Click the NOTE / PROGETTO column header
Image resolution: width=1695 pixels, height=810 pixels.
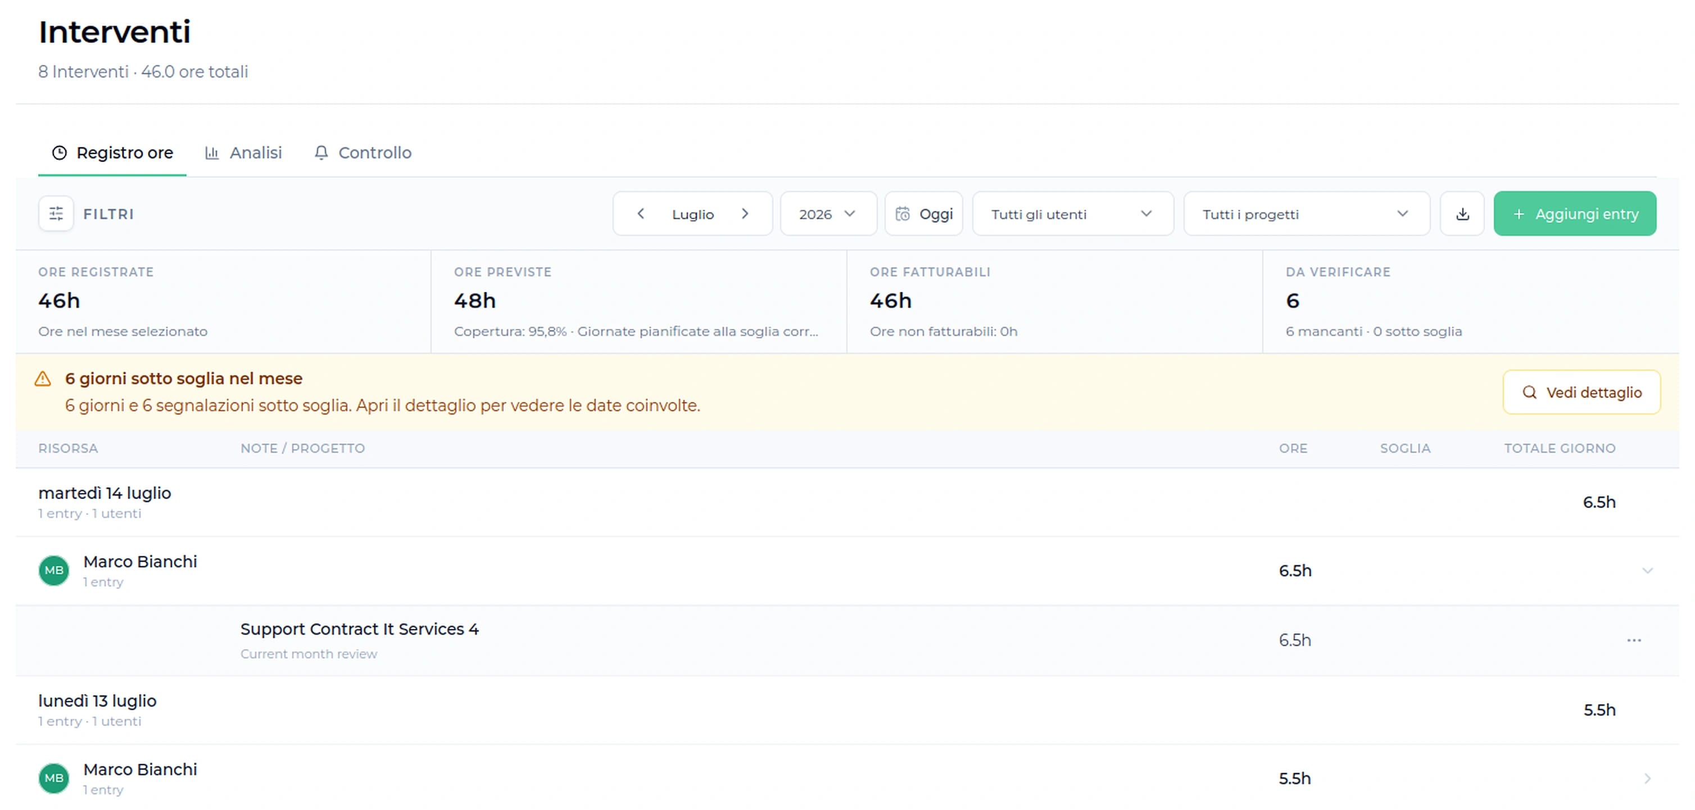click(x=303, y=448)
